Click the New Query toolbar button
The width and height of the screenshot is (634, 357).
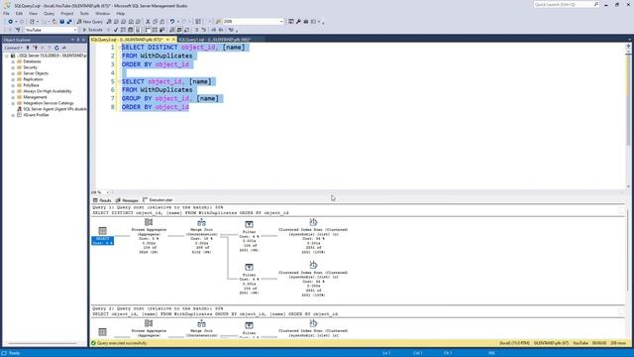(x=90, y=22)
